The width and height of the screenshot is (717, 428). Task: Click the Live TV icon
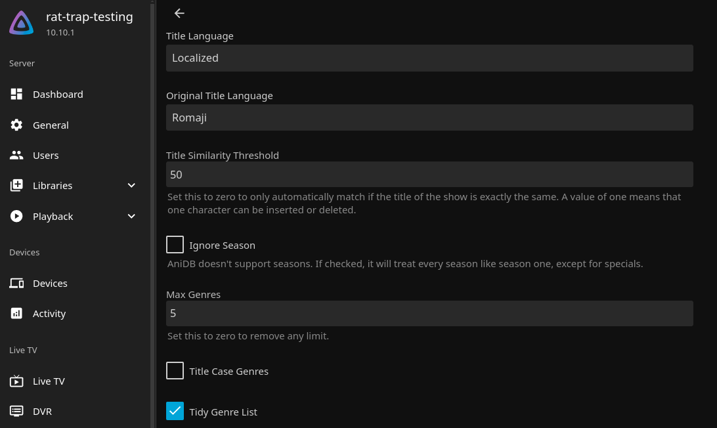[x=16, y=381]
